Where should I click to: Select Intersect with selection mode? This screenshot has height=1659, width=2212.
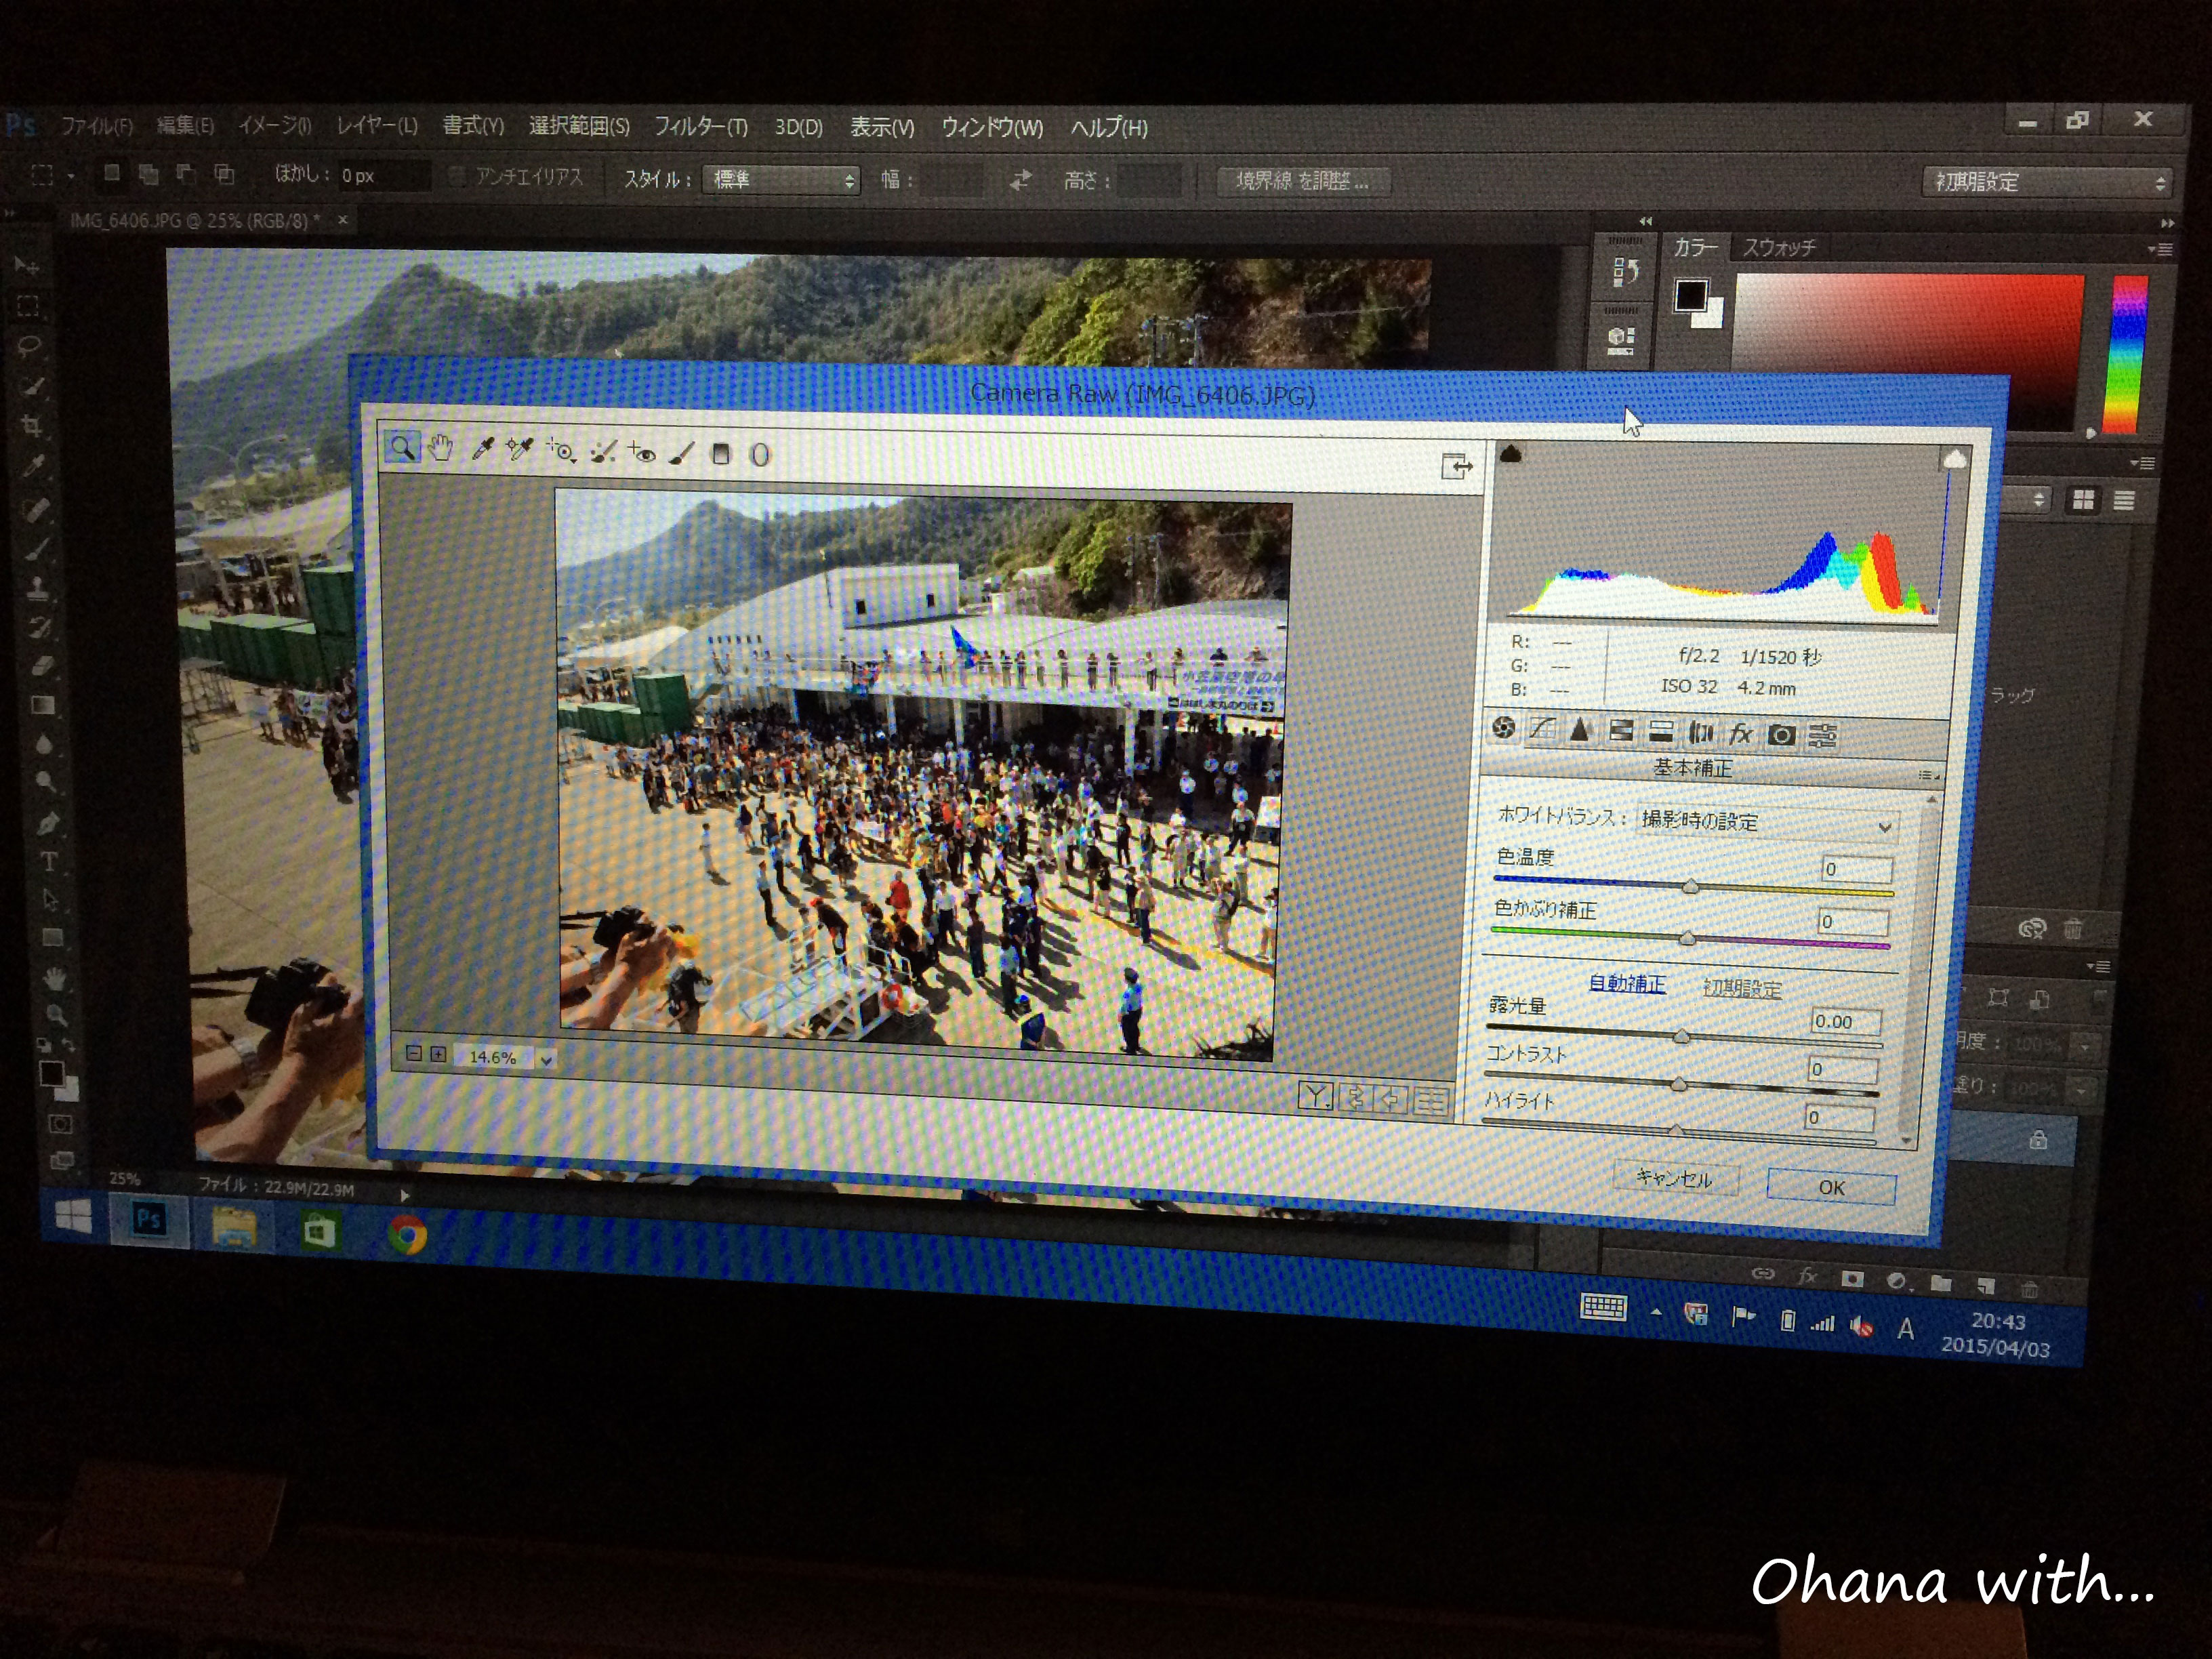224,175
